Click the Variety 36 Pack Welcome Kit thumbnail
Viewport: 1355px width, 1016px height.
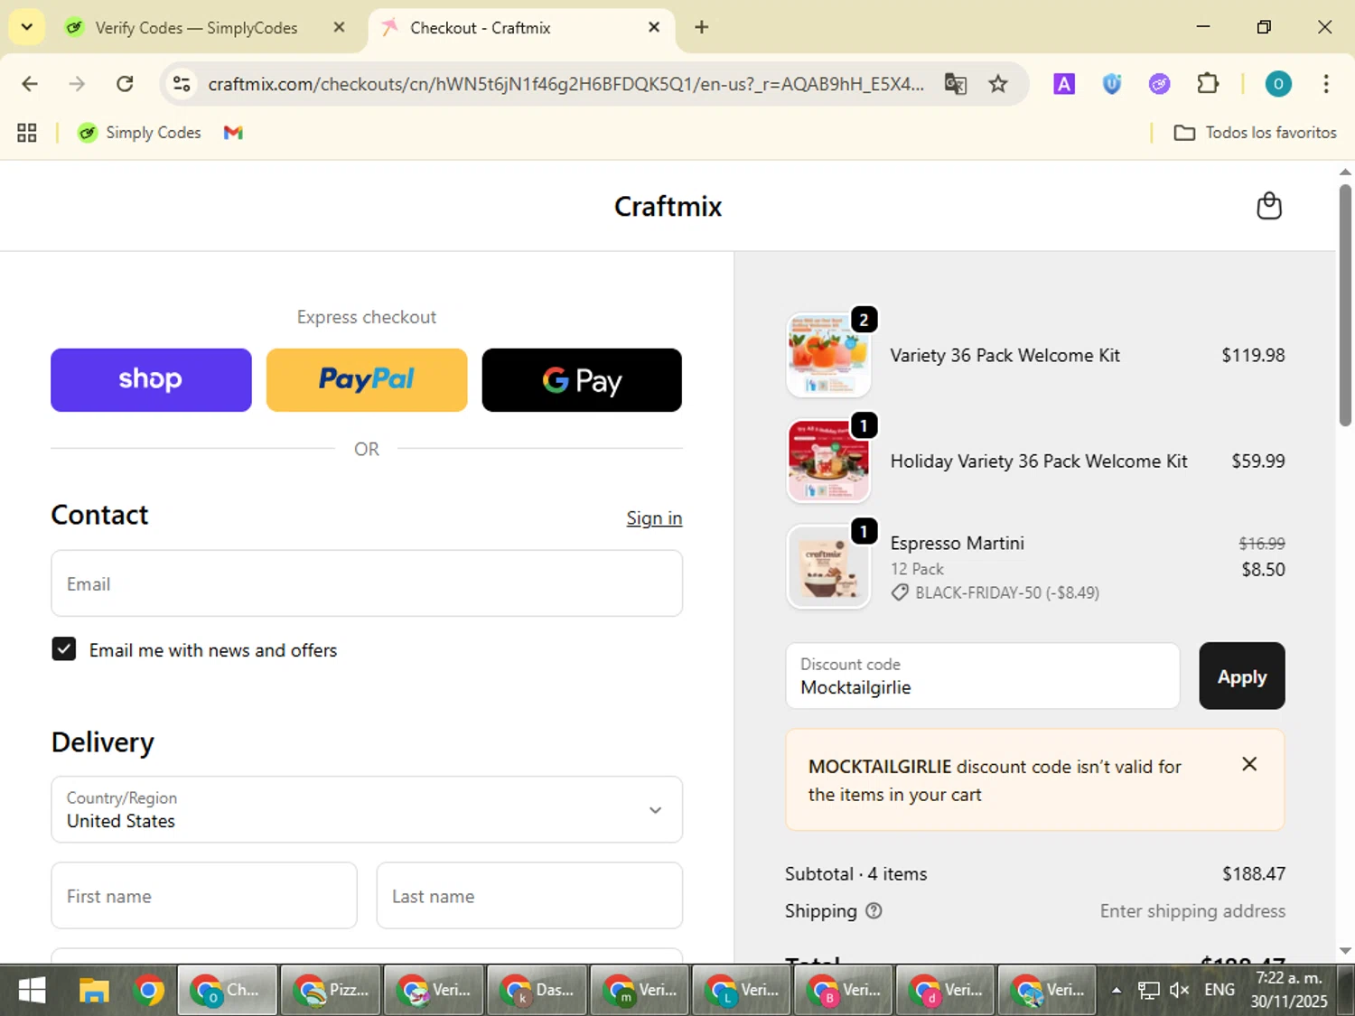[828, 355]
